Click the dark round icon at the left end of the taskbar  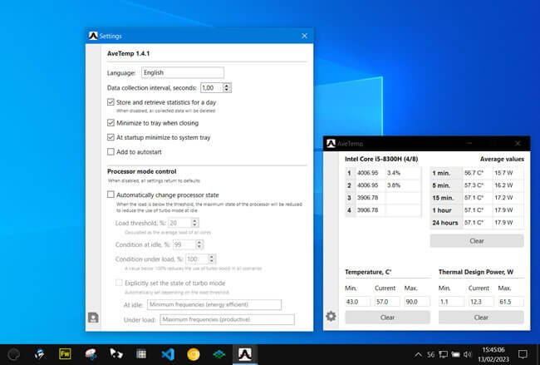click(14, 354)
